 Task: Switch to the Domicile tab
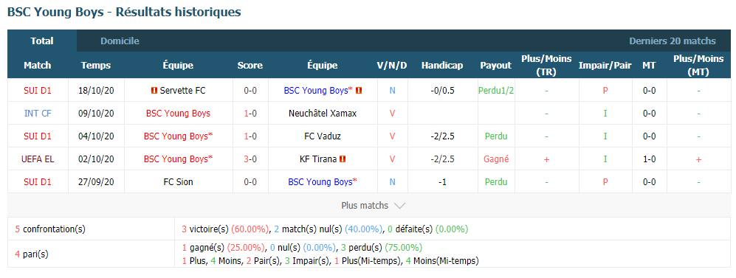120,41
